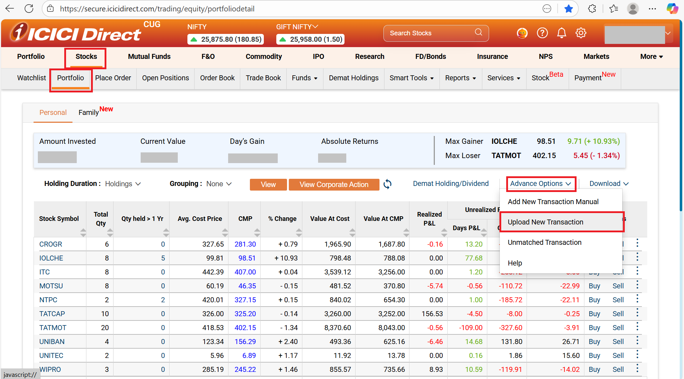Click the browser favorites star icon
This screenshot has width=684, height=379.
click(568, 9)
